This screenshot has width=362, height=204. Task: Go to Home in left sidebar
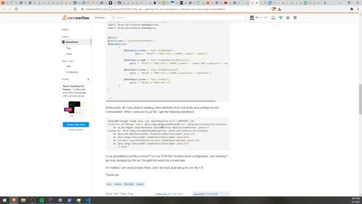[65, 29]
